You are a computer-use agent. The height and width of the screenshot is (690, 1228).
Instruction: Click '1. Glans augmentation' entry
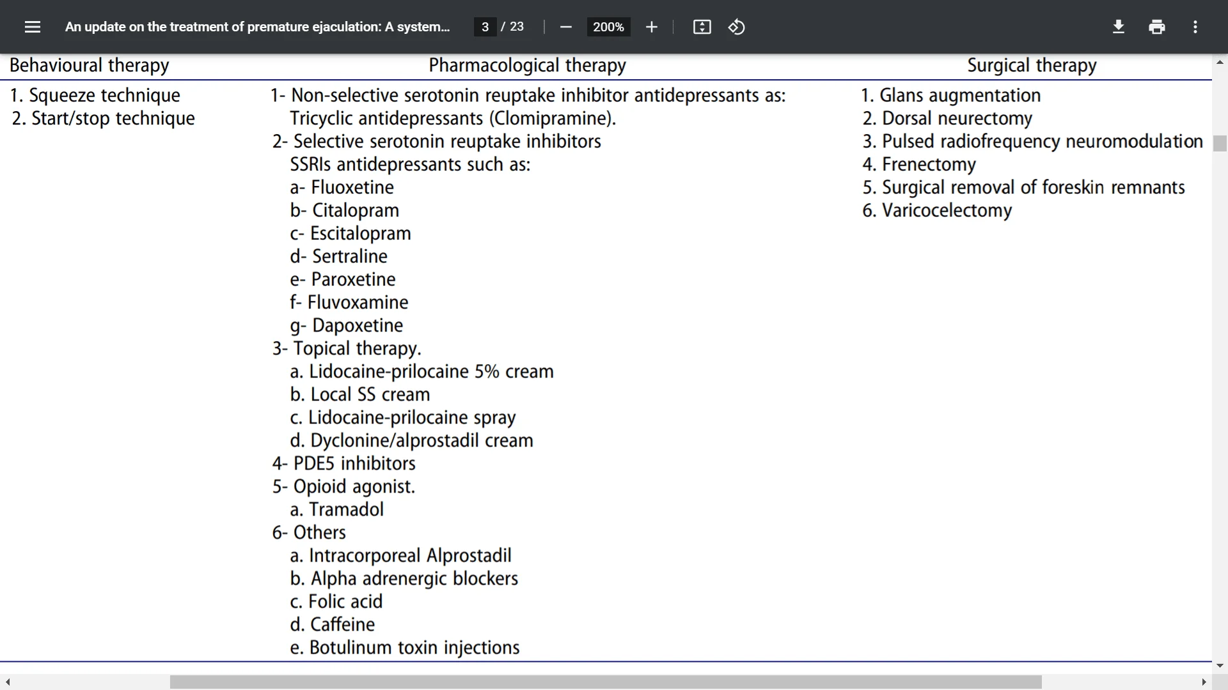951,95
